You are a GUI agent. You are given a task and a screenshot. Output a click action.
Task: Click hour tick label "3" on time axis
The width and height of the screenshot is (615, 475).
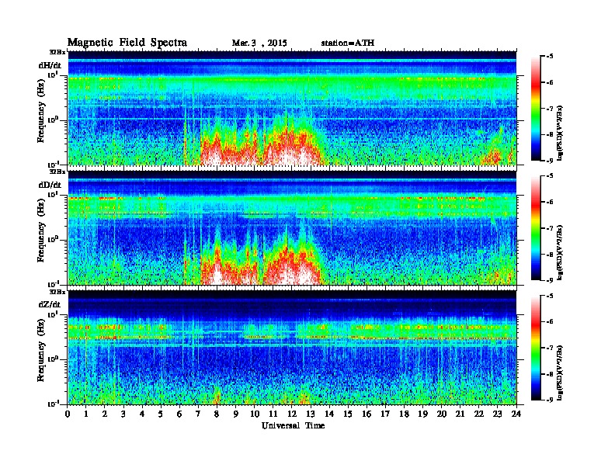click(x=123, y=414)
